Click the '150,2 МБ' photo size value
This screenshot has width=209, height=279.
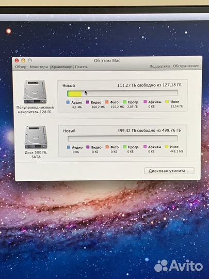(117, 107)
